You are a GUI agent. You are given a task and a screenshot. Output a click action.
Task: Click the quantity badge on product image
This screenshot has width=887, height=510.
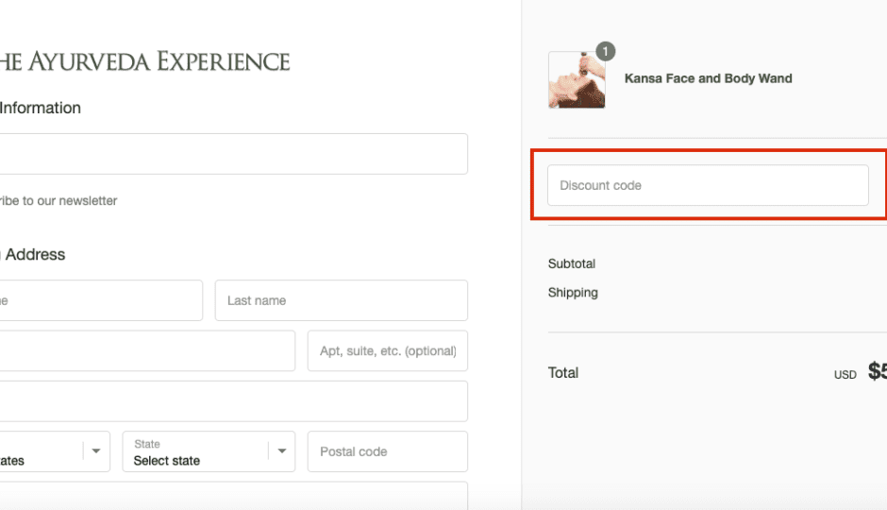pyautogui.click(x=605, y=52)
